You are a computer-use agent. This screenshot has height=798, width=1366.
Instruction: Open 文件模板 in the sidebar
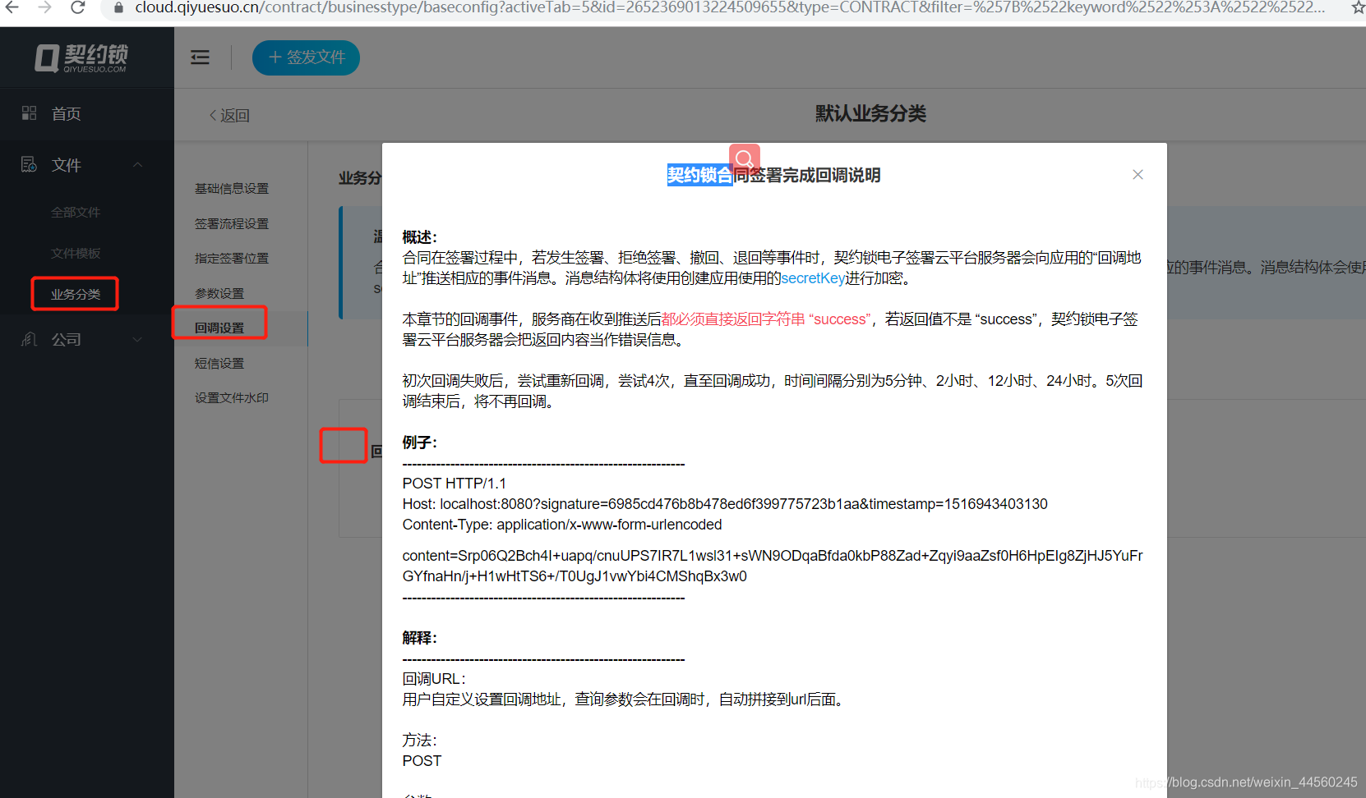point(76,254)
